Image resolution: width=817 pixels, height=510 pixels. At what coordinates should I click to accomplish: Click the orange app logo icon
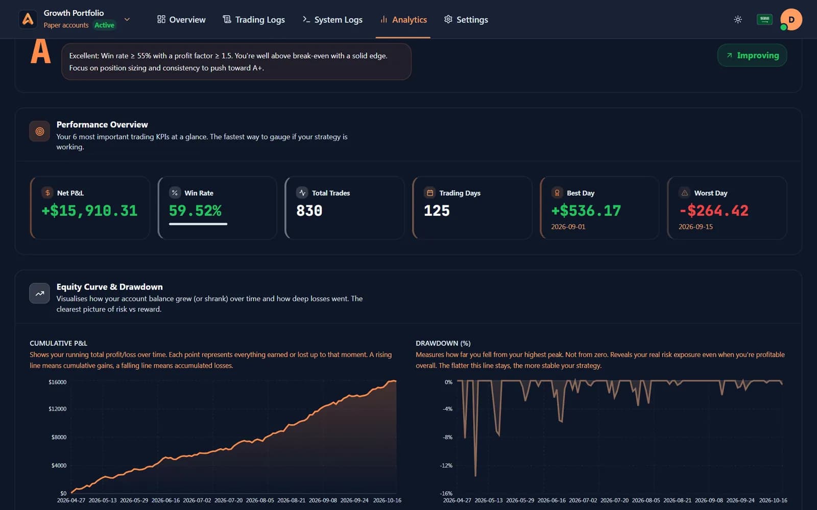click(x=28, y=19)
